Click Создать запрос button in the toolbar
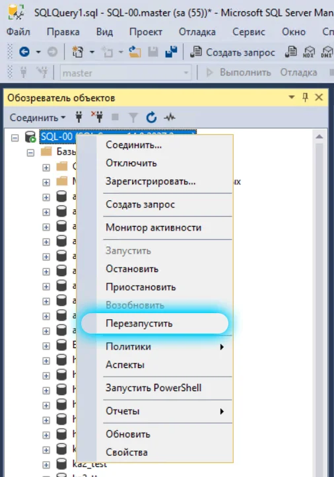Viewport: 334px width, 477px height. point(232,52)
